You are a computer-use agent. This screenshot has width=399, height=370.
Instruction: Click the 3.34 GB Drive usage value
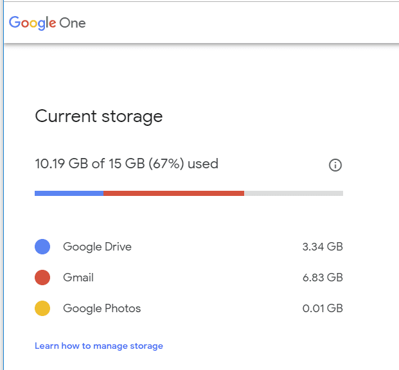pos(323,247)
